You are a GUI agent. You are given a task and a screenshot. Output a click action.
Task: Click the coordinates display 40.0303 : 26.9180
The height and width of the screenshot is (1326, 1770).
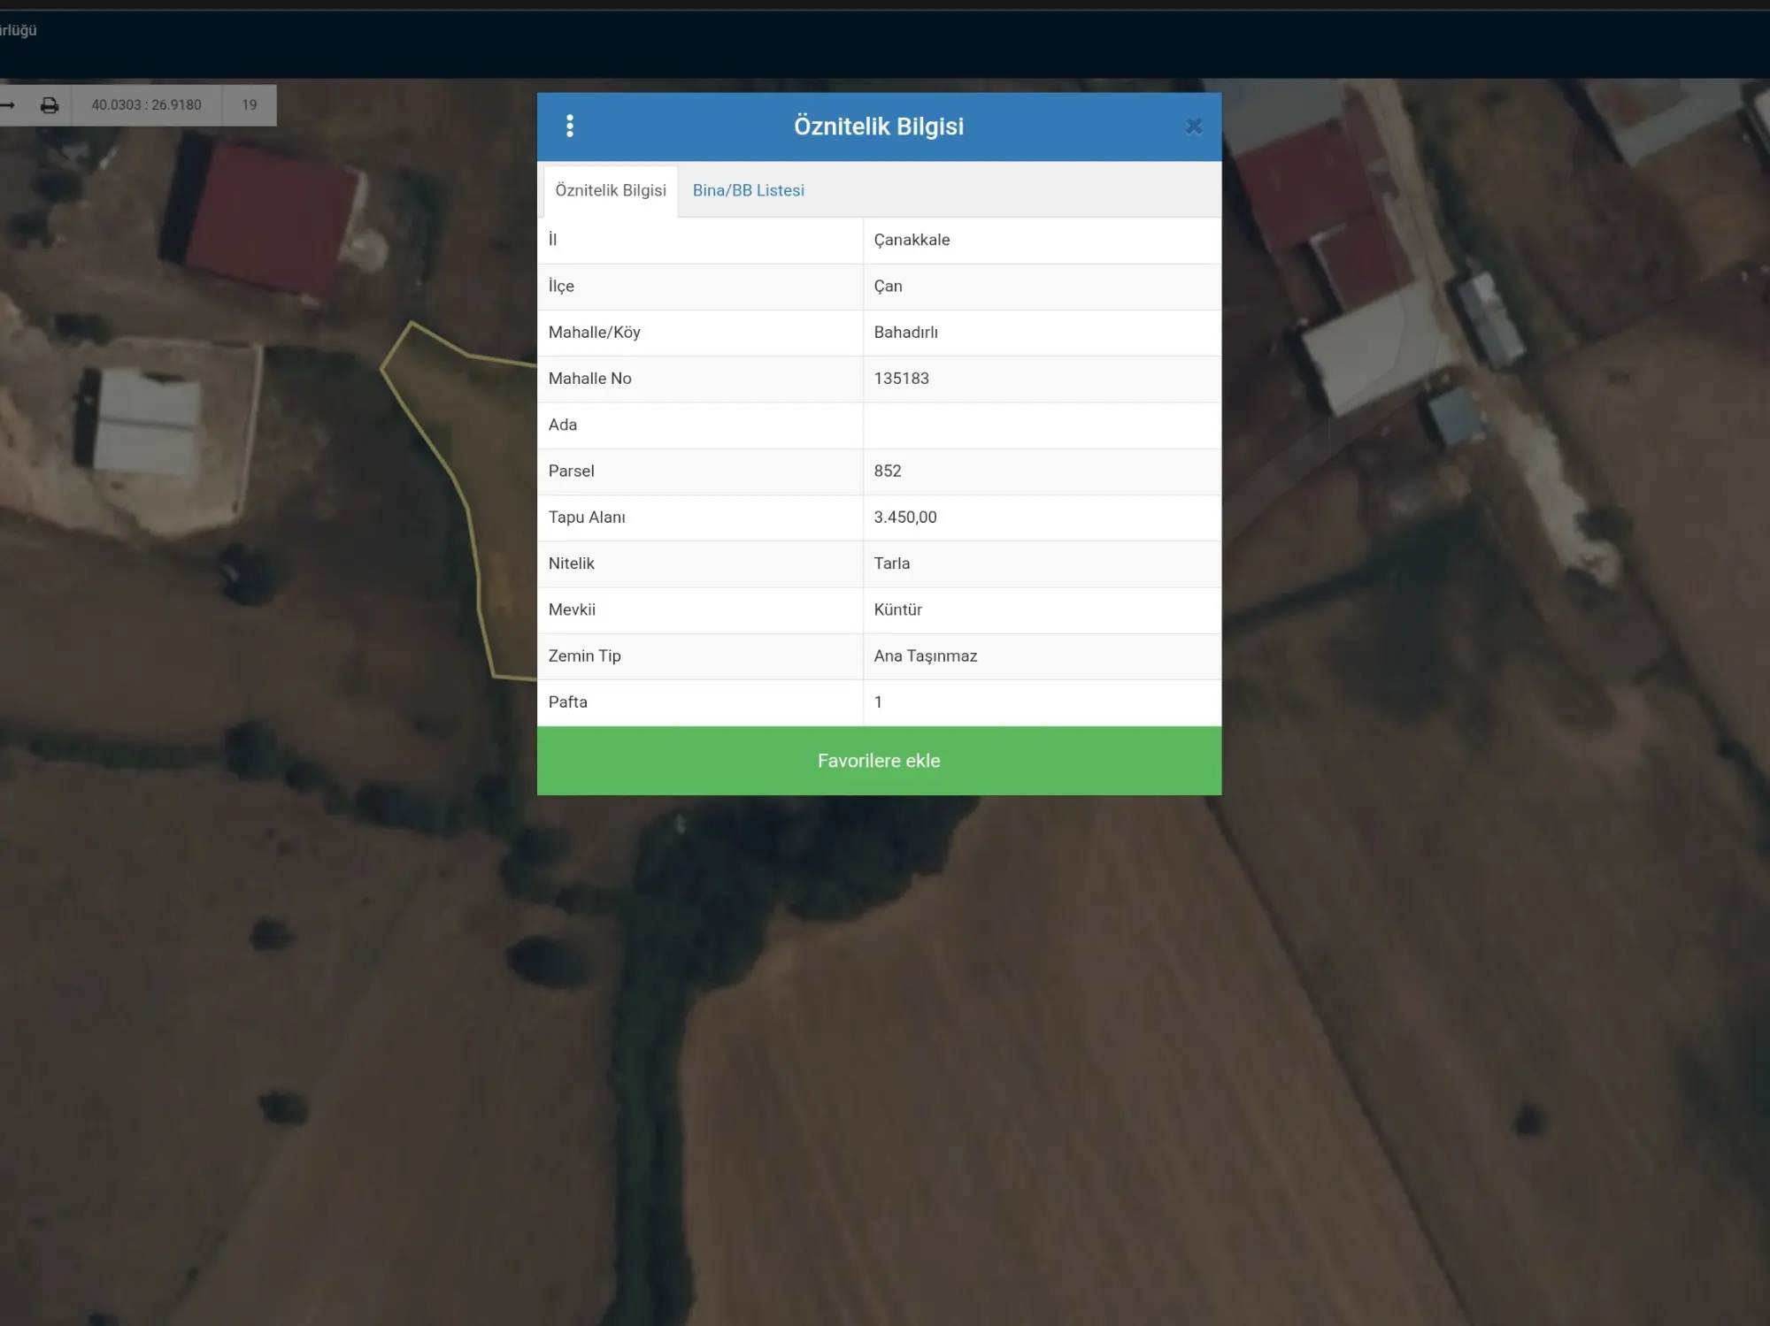pos(147,105)
